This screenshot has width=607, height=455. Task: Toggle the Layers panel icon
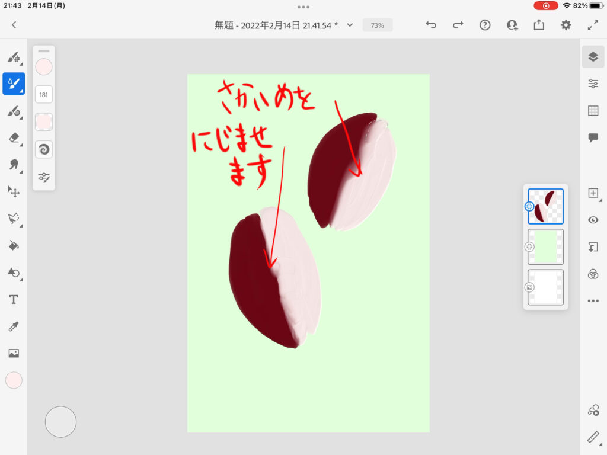click(x=593, y=56)
